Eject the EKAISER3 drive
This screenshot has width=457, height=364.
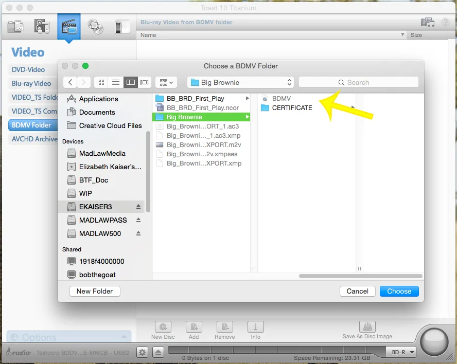point(138,207)
